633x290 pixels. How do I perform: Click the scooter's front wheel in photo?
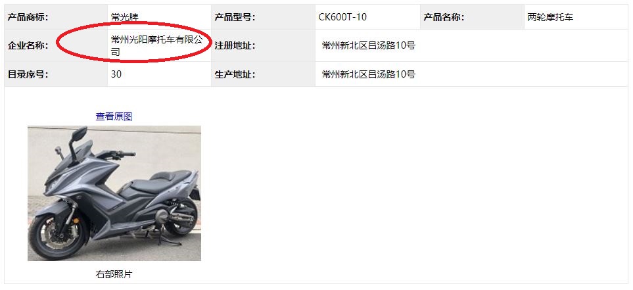tap(59, 237)
